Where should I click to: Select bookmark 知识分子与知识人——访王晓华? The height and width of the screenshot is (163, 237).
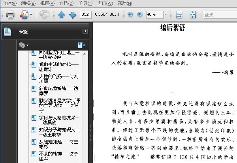59,132
